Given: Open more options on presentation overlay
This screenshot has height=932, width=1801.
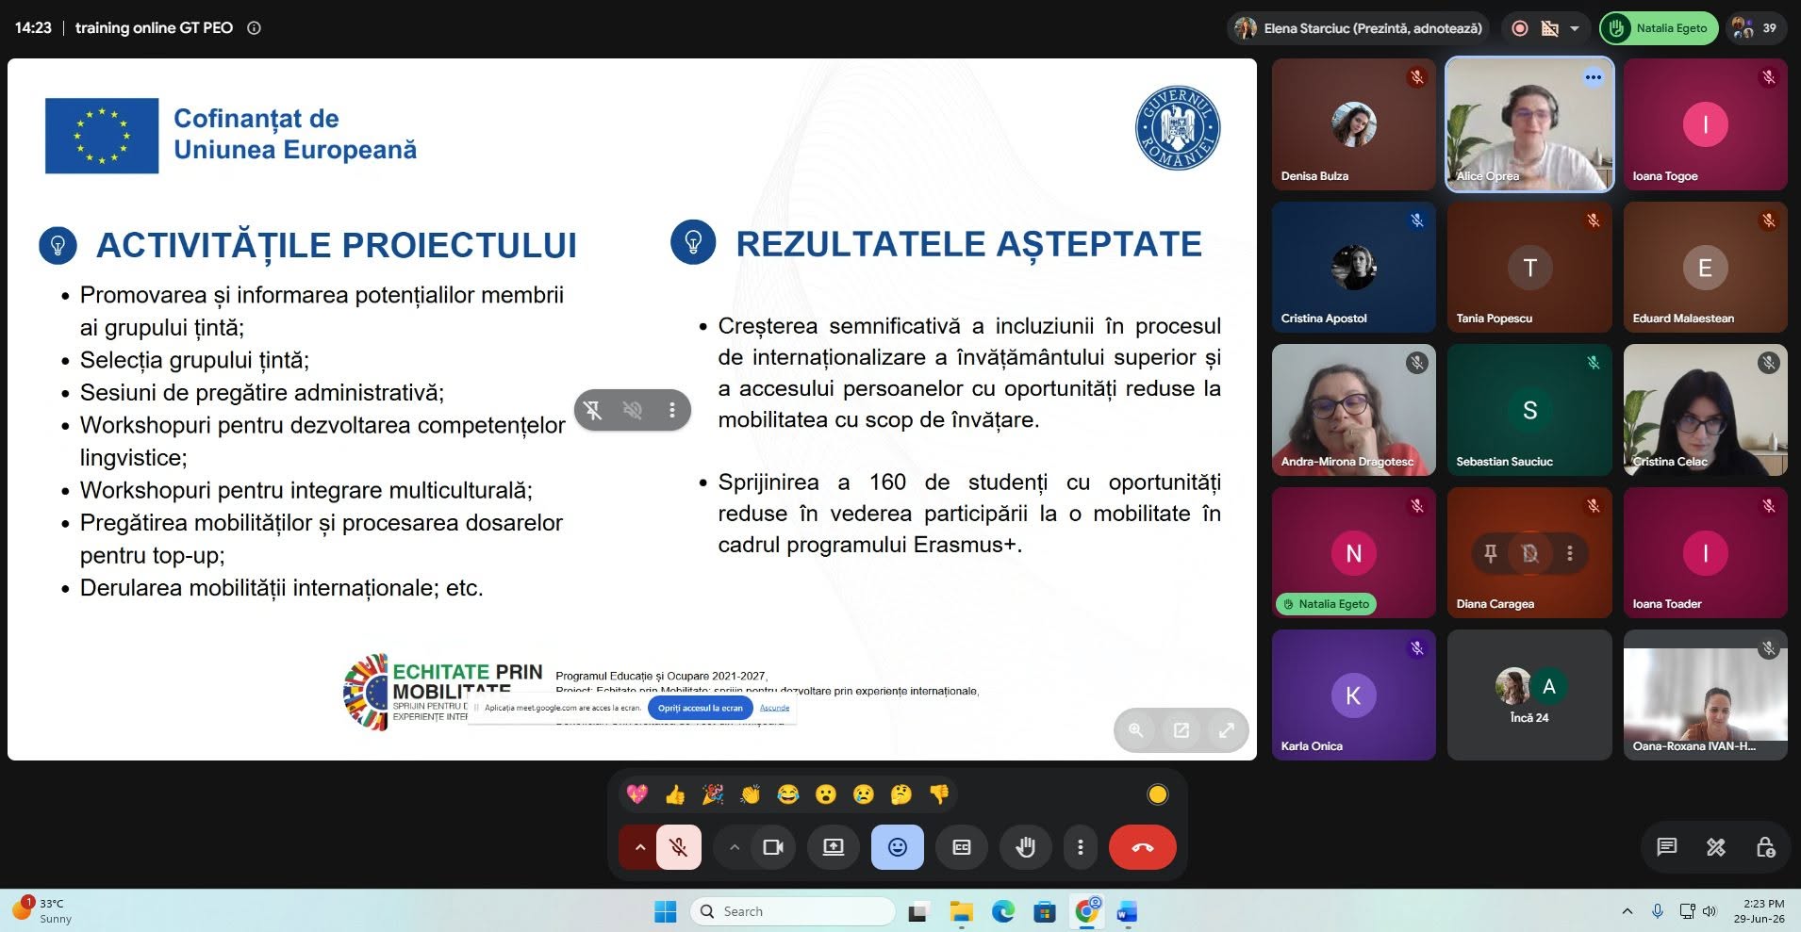Looking at the screenshot, I should (672, 410).
